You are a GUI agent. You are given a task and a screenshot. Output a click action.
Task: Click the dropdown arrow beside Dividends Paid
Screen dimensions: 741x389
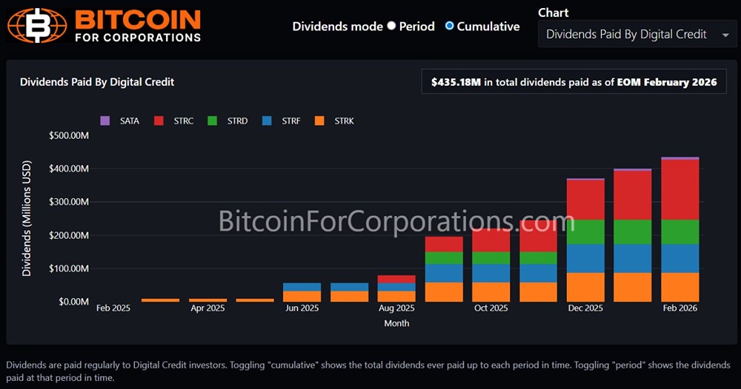[x=724, y=35]
